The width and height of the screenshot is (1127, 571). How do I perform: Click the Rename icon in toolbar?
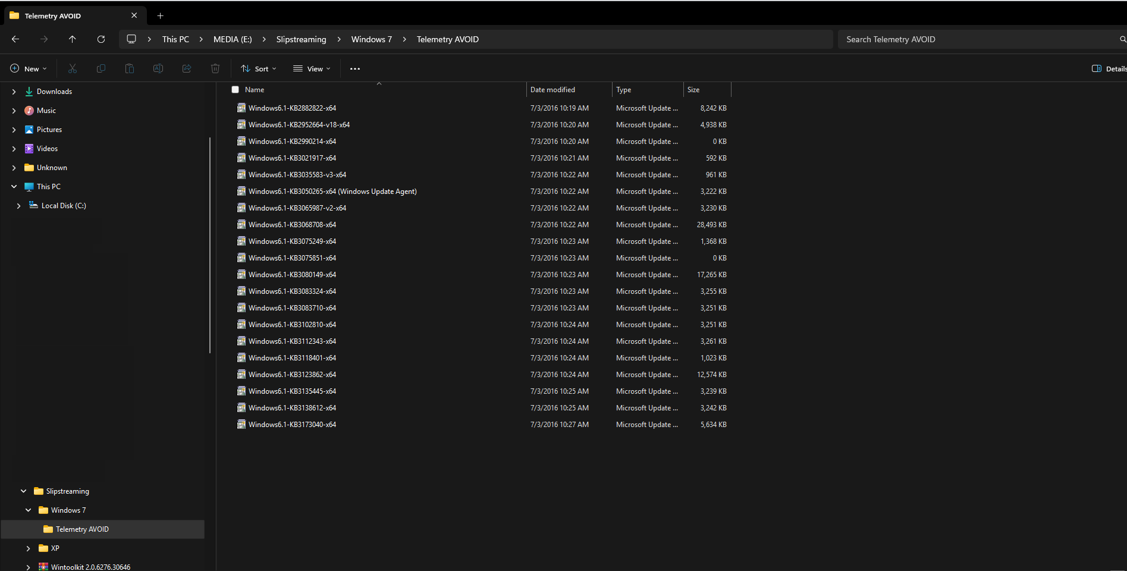158,69
